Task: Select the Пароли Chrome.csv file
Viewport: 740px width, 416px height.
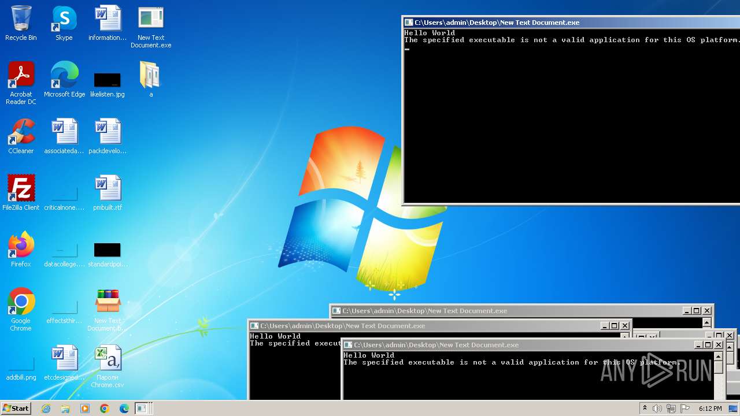Action: [108, 367]
